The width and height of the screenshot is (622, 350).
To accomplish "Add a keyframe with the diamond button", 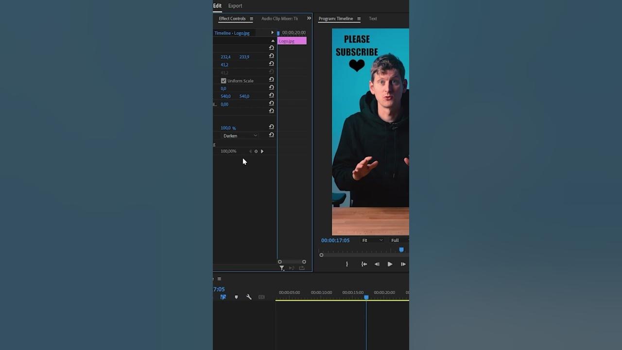I will 256,151.
